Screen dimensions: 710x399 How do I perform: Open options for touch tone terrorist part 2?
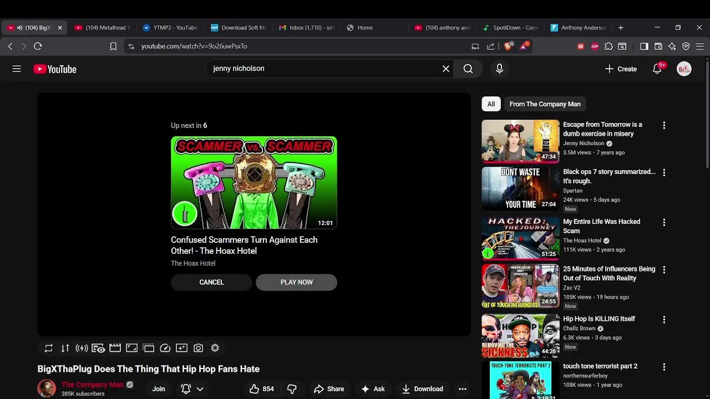tap(664, 367)
